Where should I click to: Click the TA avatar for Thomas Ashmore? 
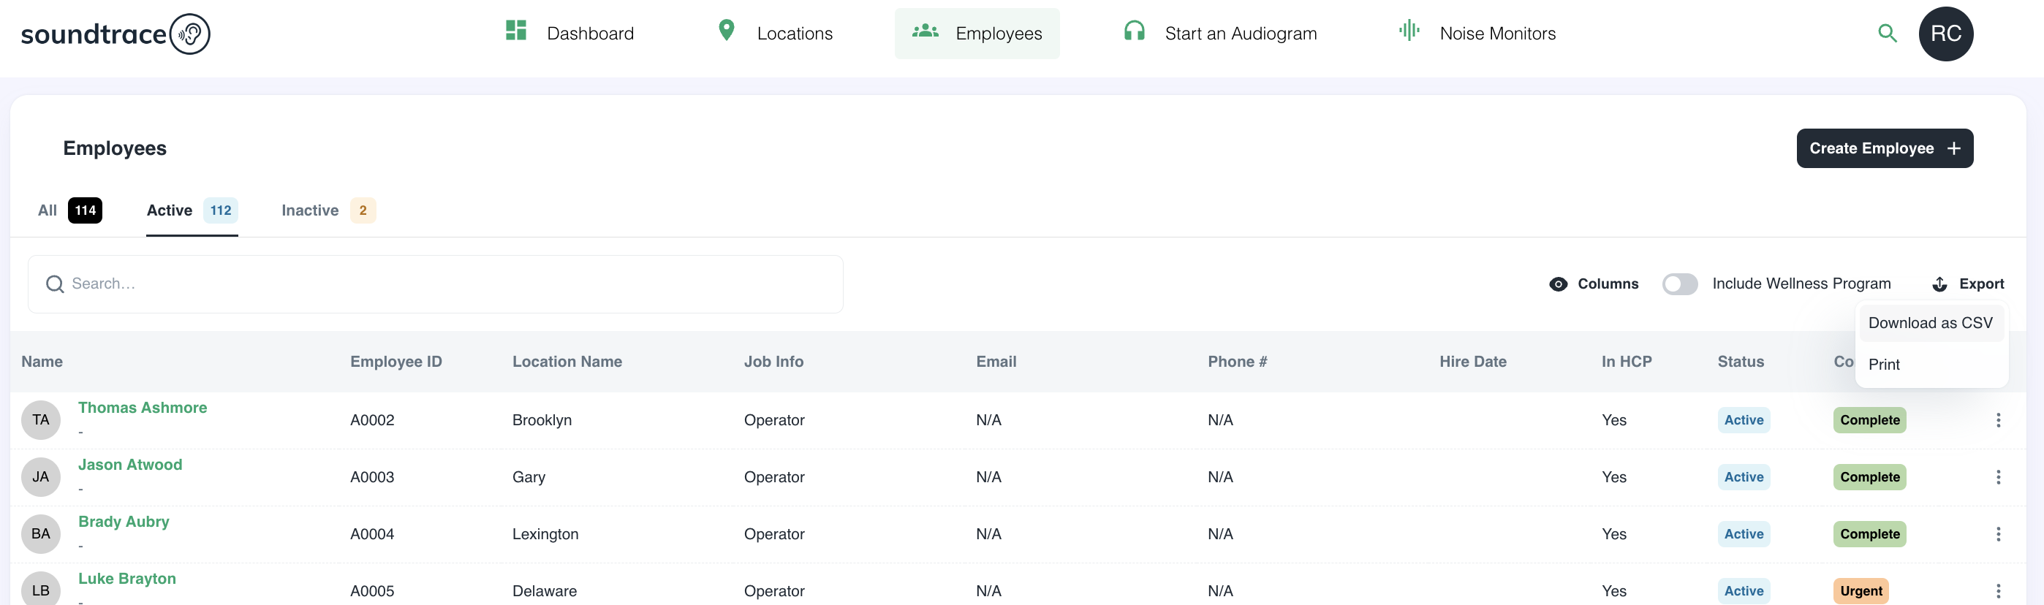(x=40, y=420)
